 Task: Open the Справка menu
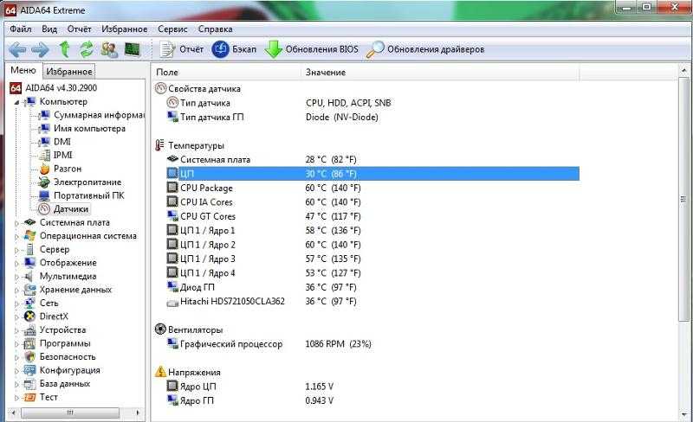click(x=215, y=29)
